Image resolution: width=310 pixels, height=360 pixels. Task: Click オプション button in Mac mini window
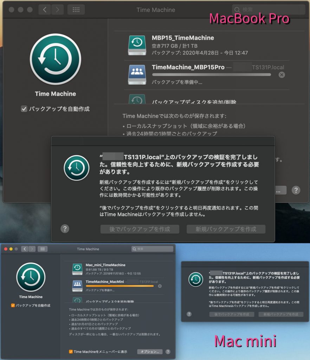(x=150, y=352)
